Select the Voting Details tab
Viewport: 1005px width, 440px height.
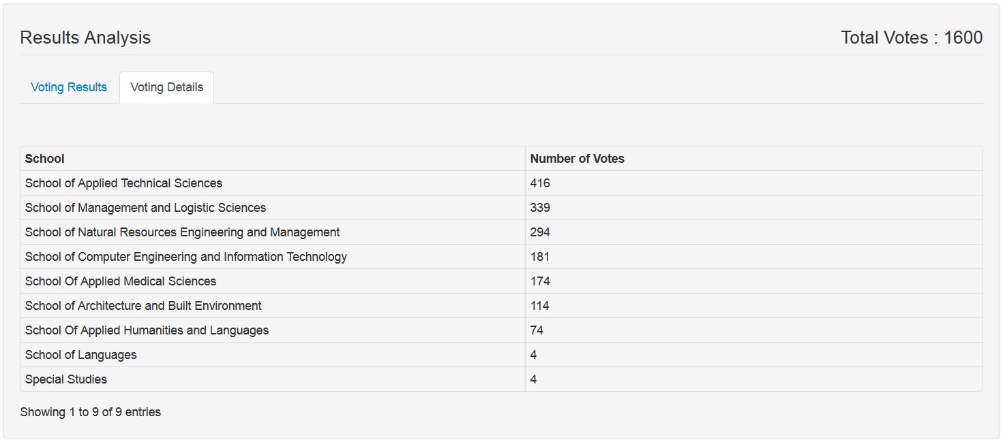(166, 87)
